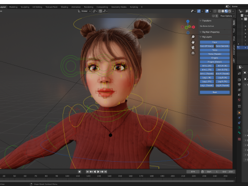This screenshot has height=186, width=248.
Task: Toggle the Leg.R (Tweak) rig layer
Action: point(223,86)
